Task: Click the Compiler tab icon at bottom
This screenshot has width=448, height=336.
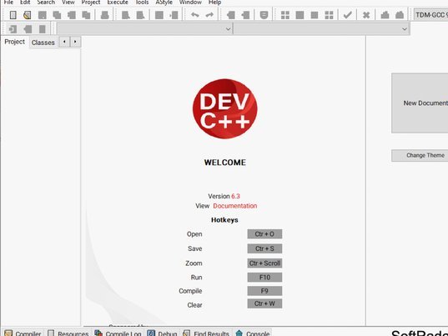Action: point(8,333)
